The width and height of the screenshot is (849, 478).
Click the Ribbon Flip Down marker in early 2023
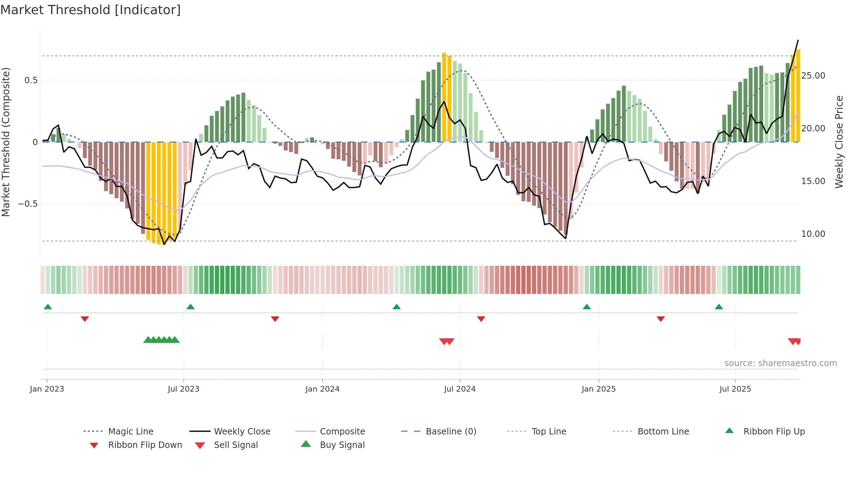(x=85, y=319)
